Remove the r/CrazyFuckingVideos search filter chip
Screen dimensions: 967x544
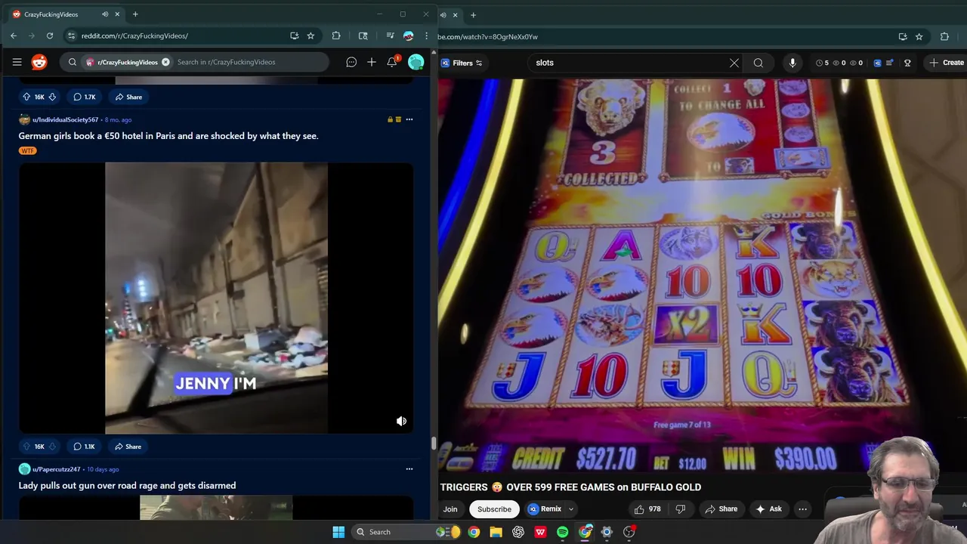click(165, 62)
